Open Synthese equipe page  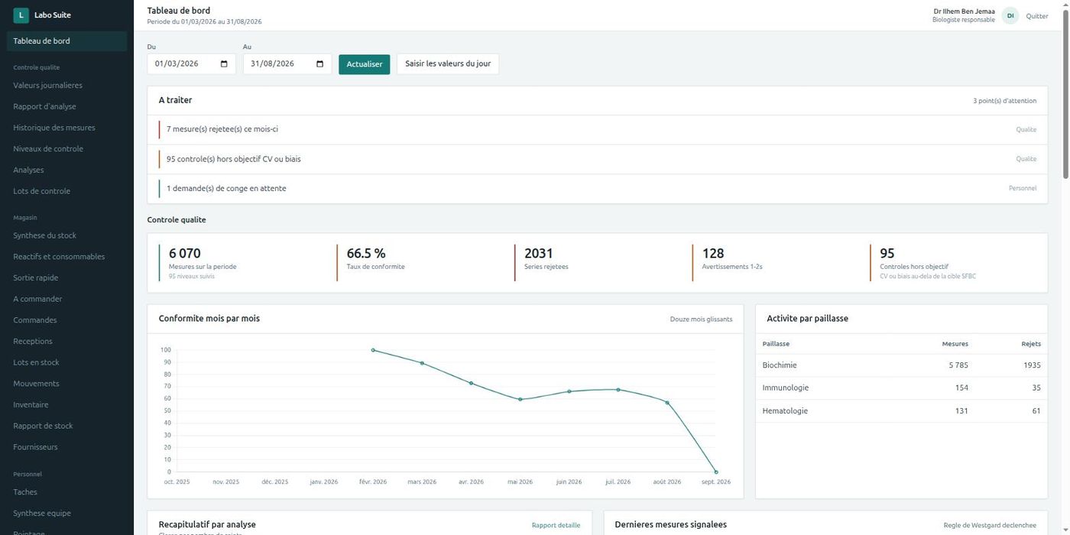point(42,514)
